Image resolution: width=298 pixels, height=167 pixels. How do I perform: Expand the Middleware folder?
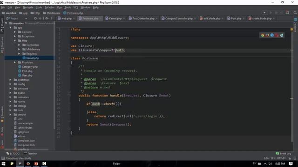coord(19,49)
